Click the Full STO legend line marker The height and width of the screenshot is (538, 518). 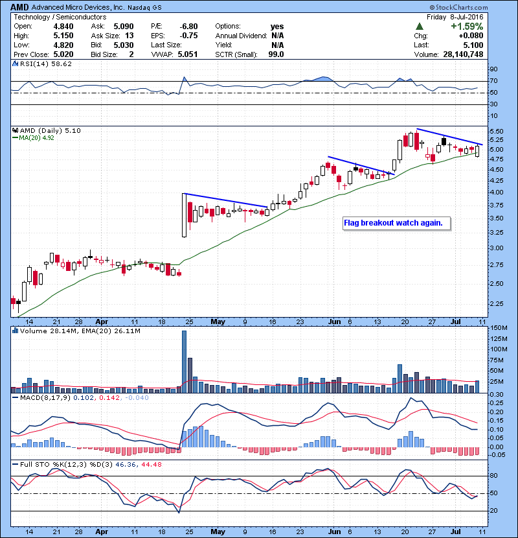[x=15, y=464]
